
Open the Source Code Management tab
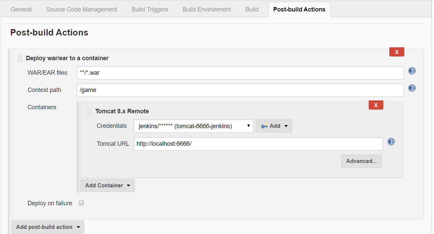click(82, 9)
